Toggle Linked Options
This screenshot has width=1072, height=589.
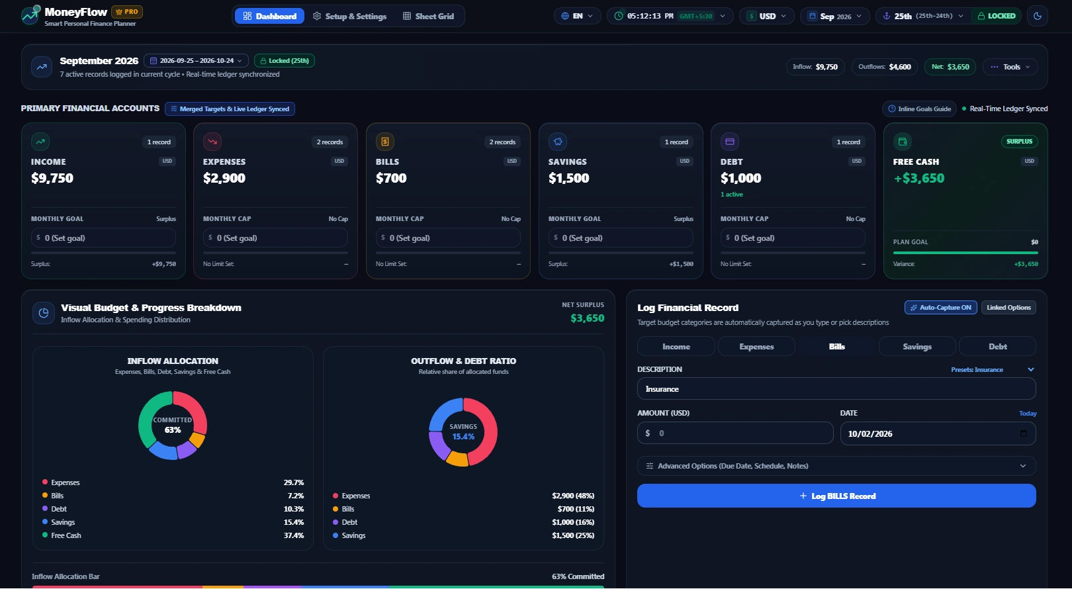tap(1008, 308)
